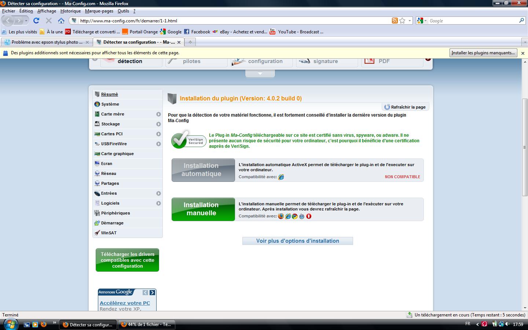Screen dimensions: 528x330
Task: Bookmark this page with the star icon
Action: pos(402,21)
